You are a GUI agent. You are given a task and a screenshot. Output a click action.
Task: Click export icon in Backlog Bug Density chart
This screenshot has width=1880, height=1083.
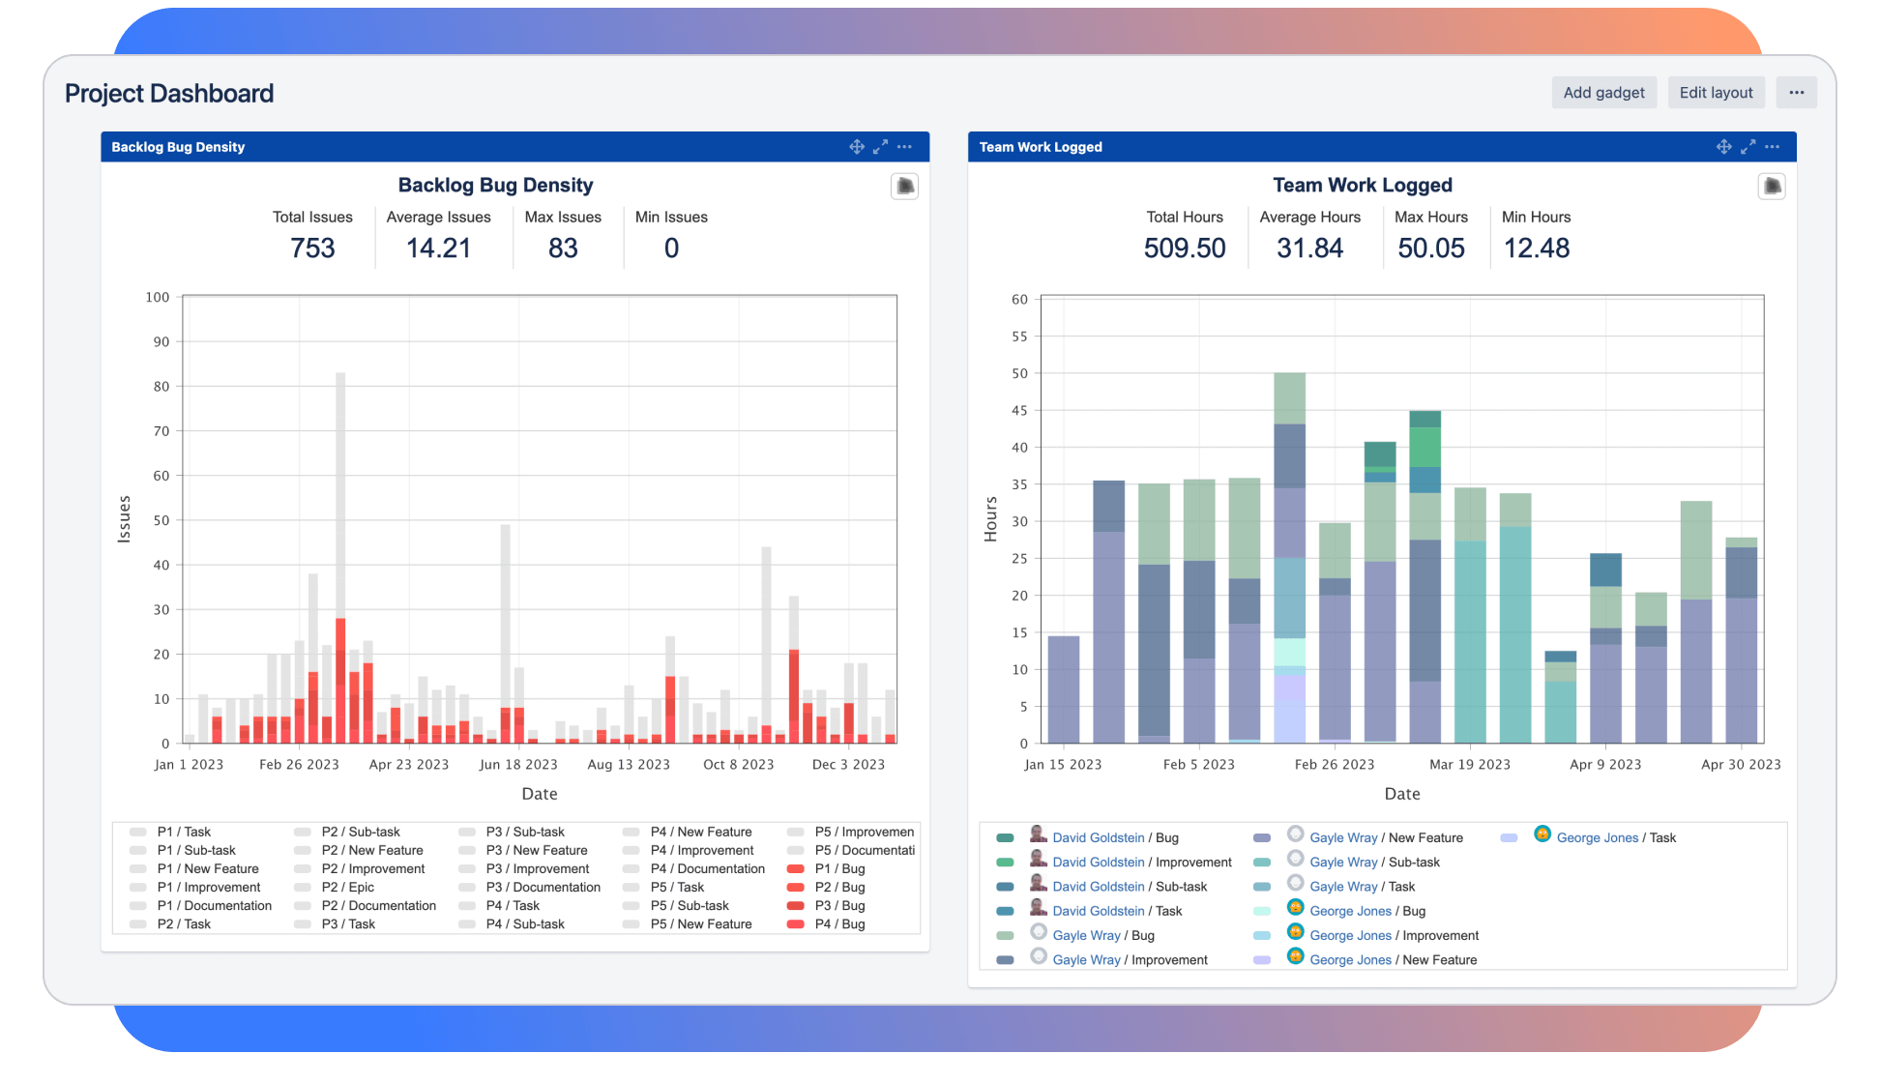[x=904, y=186]
